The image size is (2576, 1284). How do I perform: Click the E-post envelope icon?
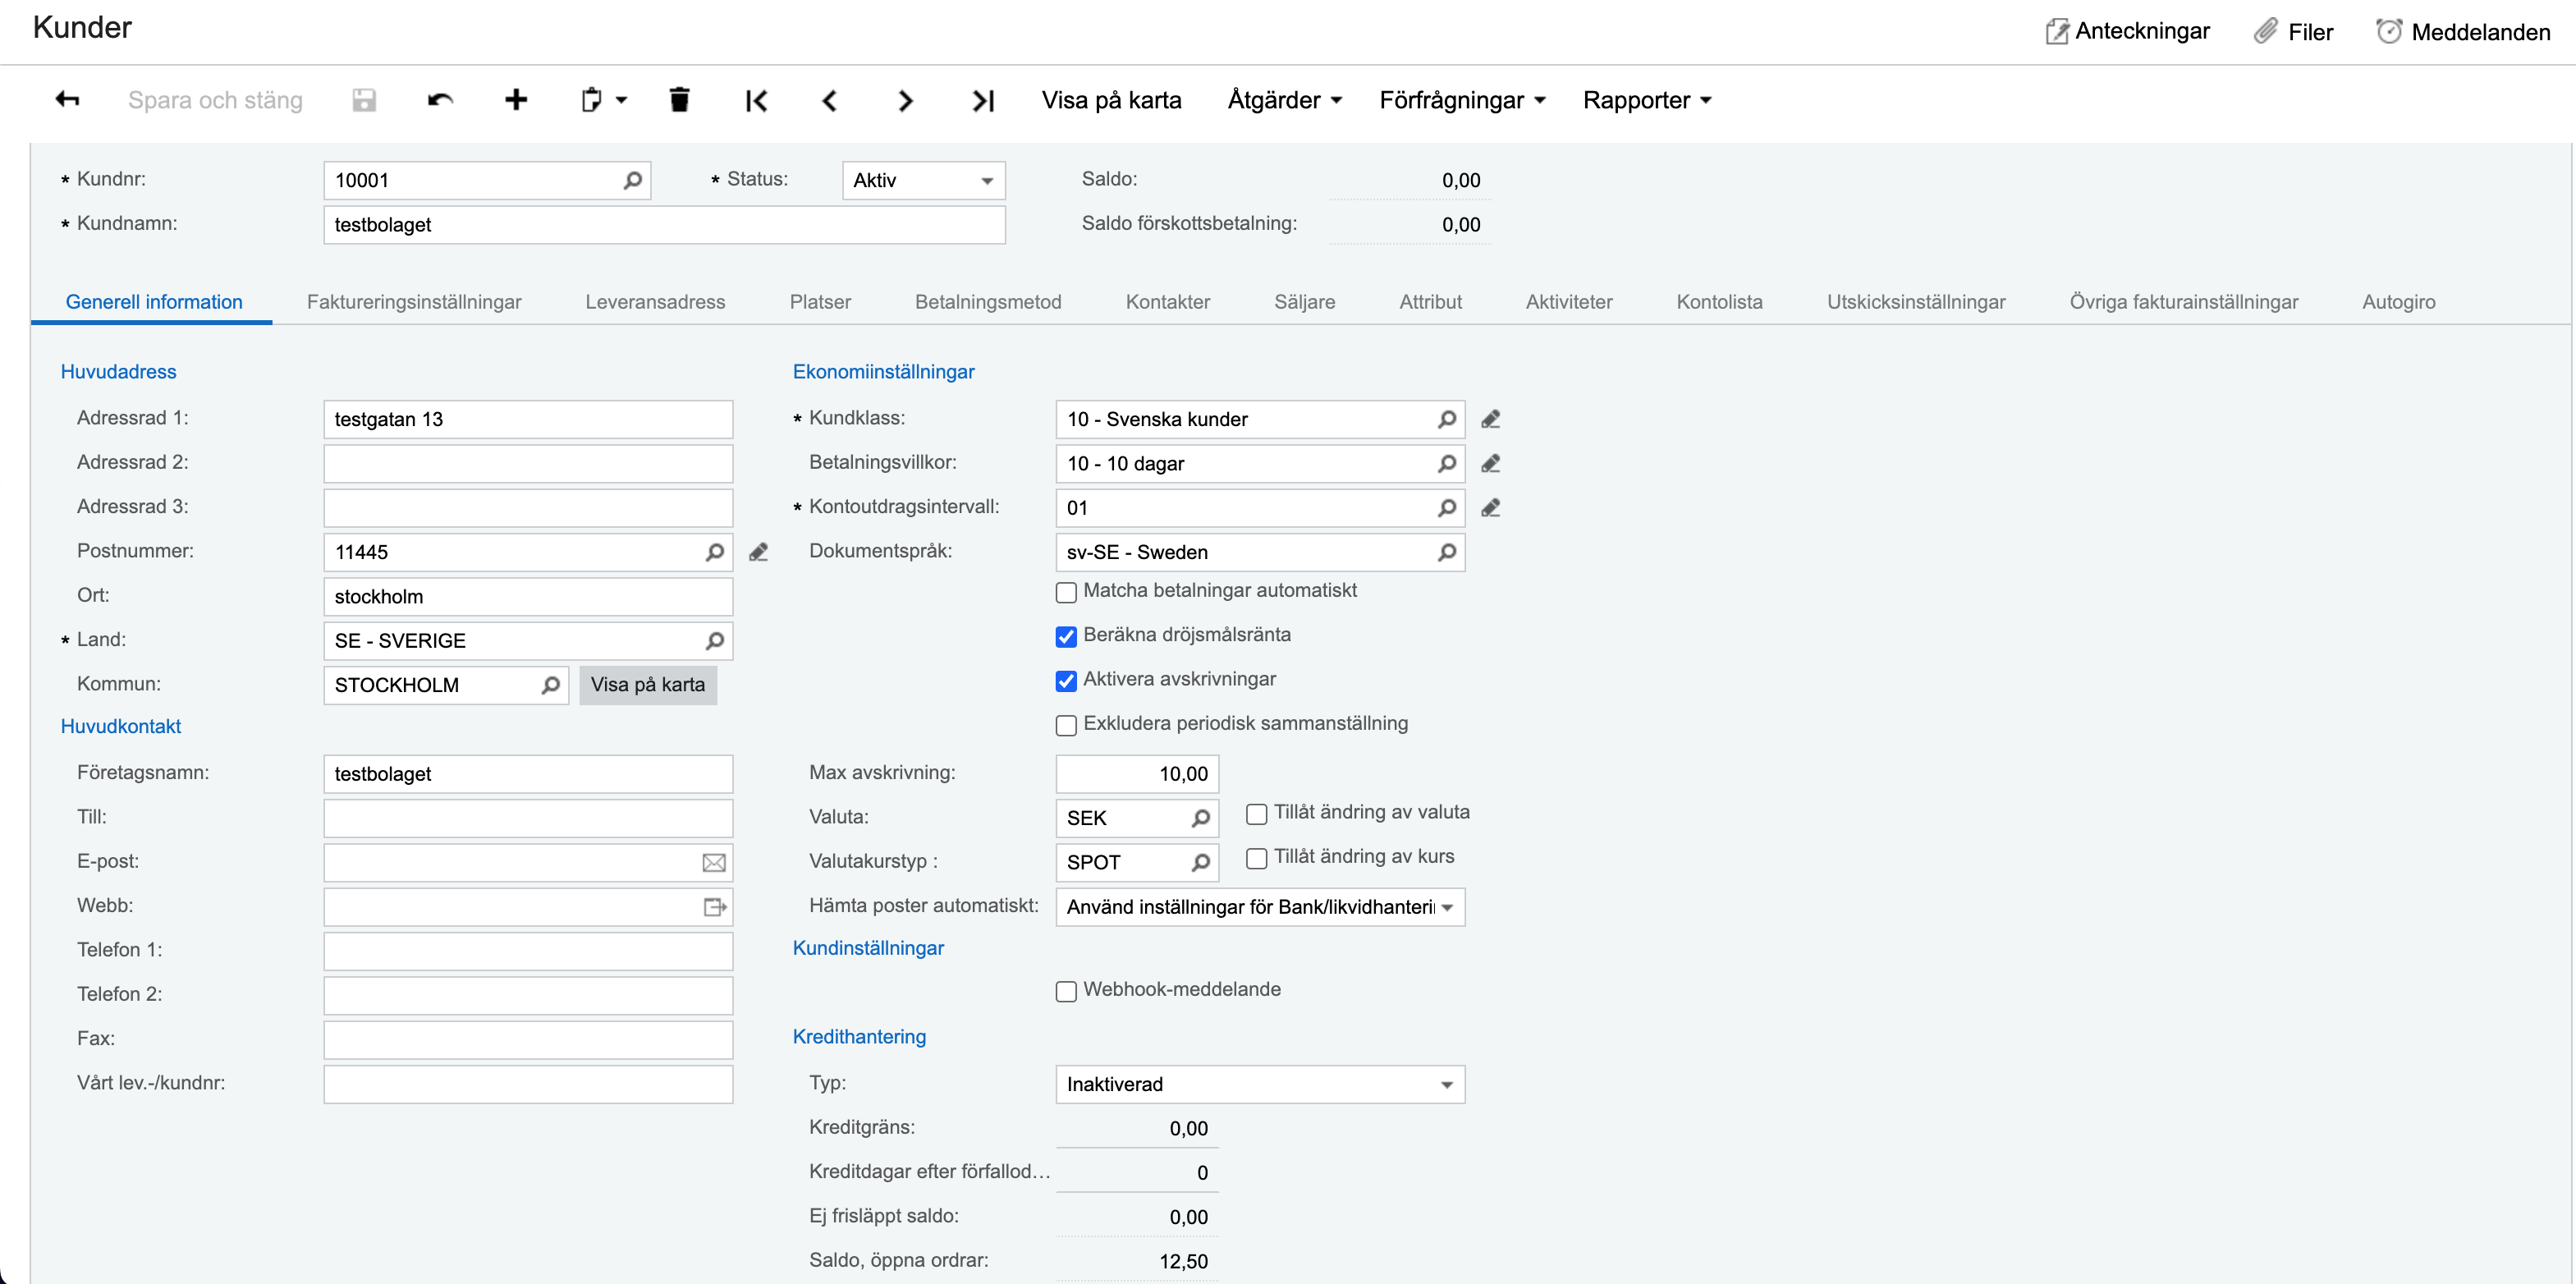[714, 863]
